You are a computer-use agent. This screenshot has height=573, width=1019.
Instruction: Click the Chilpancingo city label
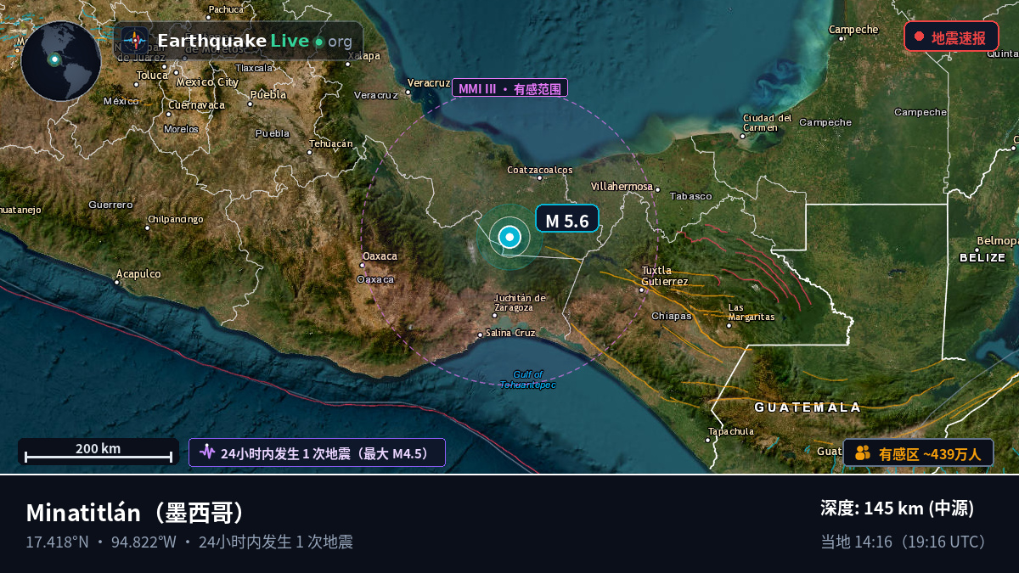pyautogui.click(x=176, y=219)
